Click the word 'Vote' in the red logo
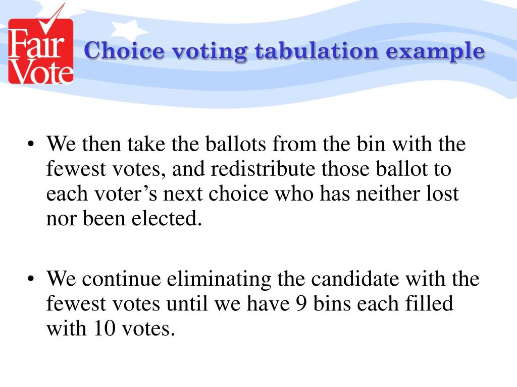The image size is (517, 387). tap(41, 71)
